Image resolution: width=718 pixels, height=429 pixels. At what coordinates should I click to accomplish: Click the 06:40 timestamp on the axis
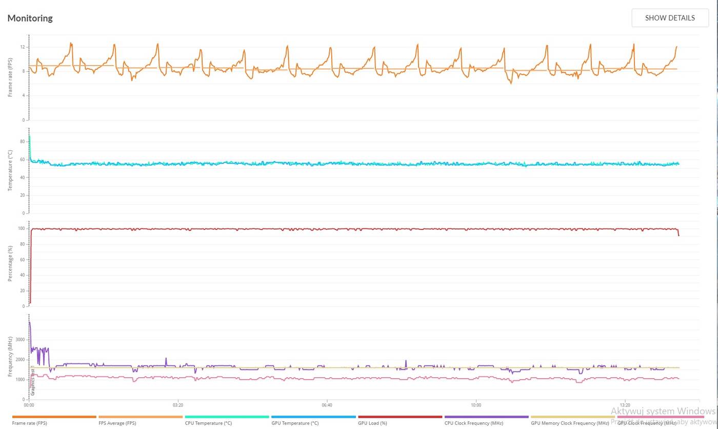(x=327, y=405)
